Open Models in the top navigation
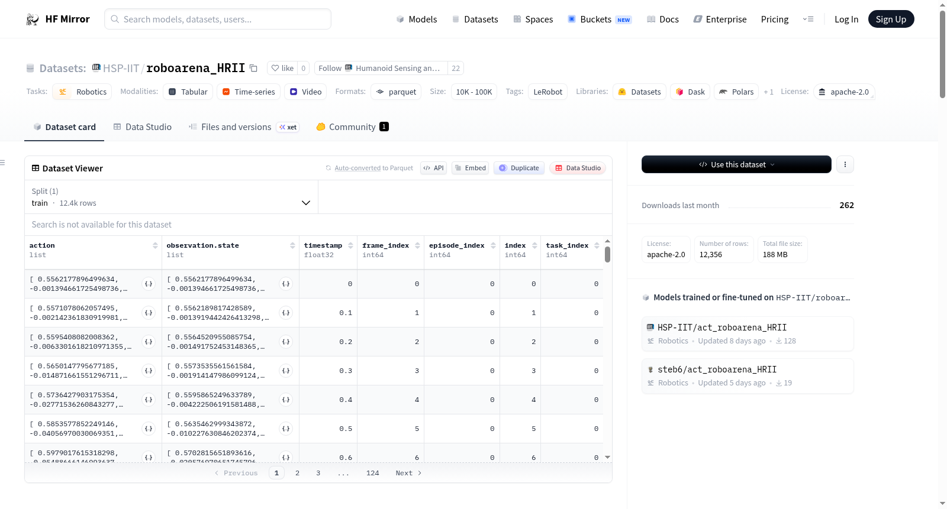Image resolution: width=947 pixels, height=509 pixels. click(417, 20)
